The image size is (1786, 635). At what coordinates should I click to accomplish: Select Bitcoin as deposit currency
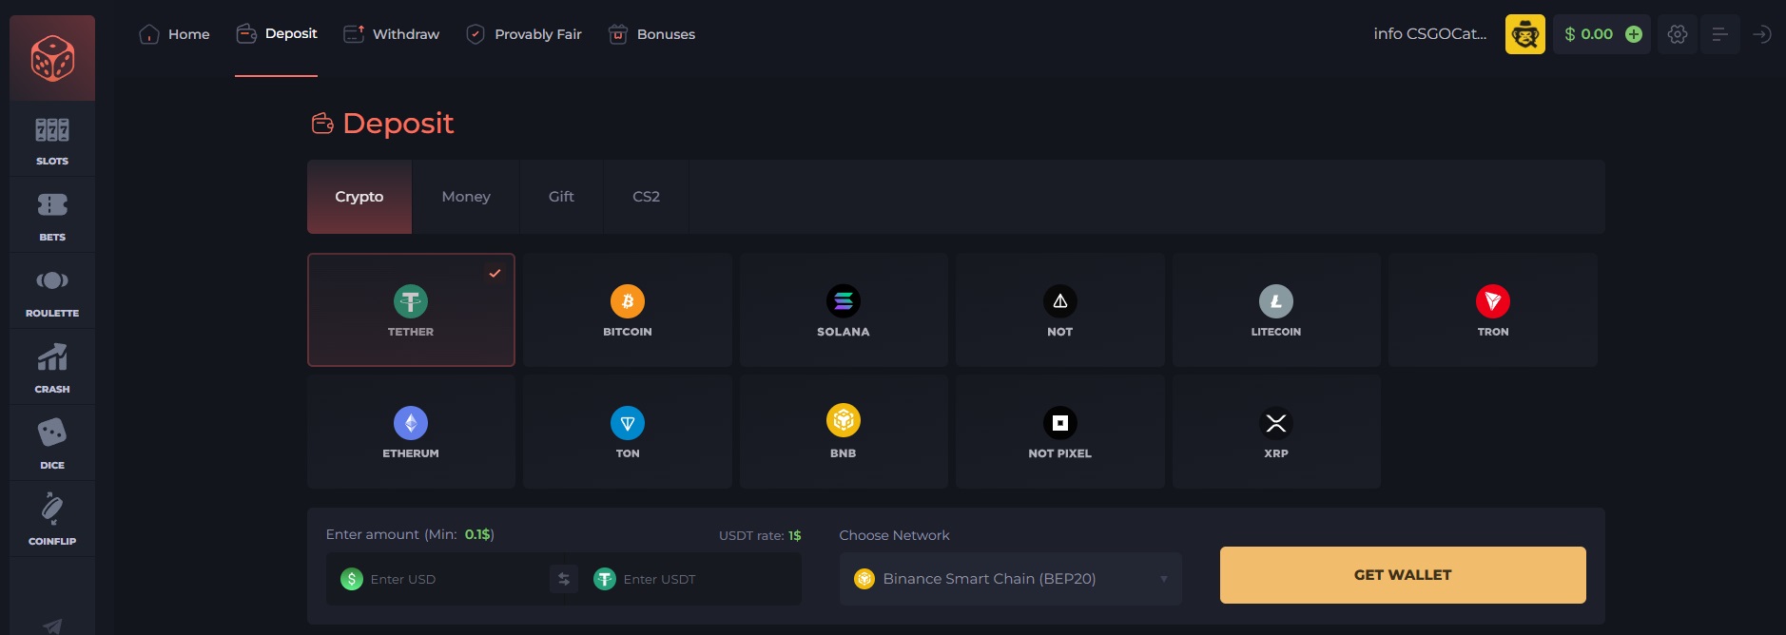point(628,311)
